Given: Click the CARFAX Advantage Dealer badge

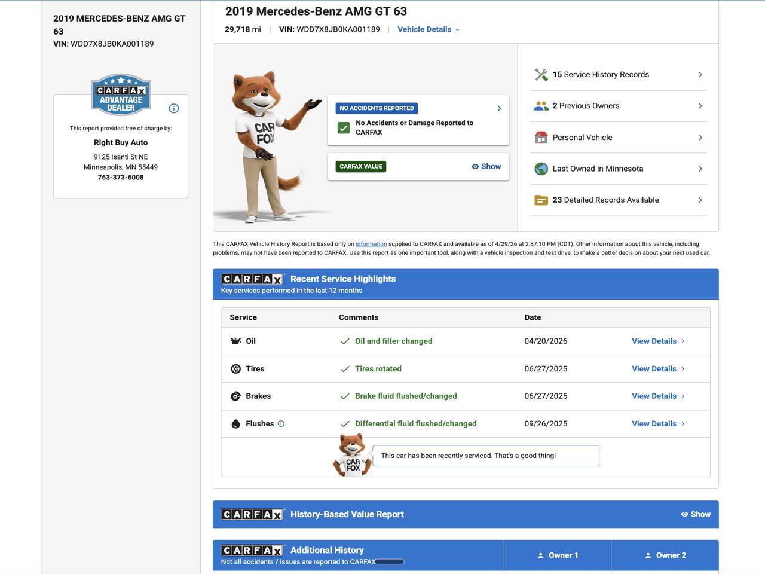Looking at the screenshot, I should pyautogui.click(x=121, y=95).
